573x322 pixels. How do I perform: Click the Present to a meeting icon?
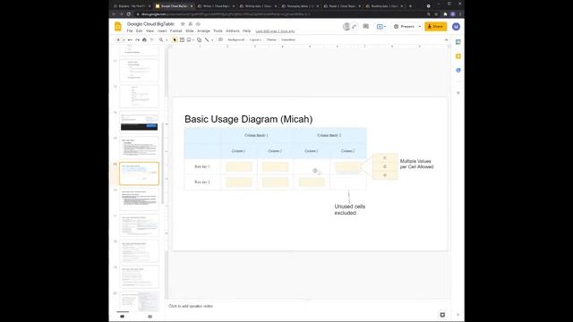pos(380,27)
